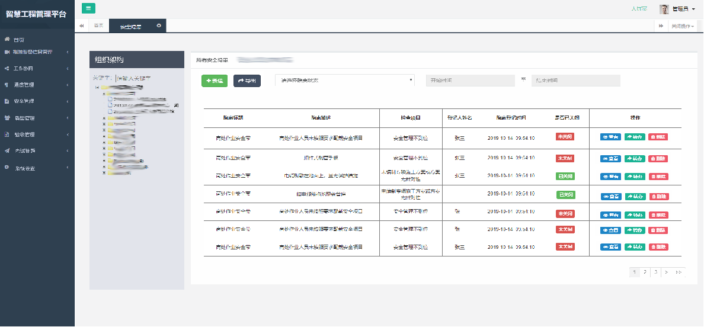Click the green transfer button in the second table row
This screenshot has width=704, height=327.
pos(634,159)
